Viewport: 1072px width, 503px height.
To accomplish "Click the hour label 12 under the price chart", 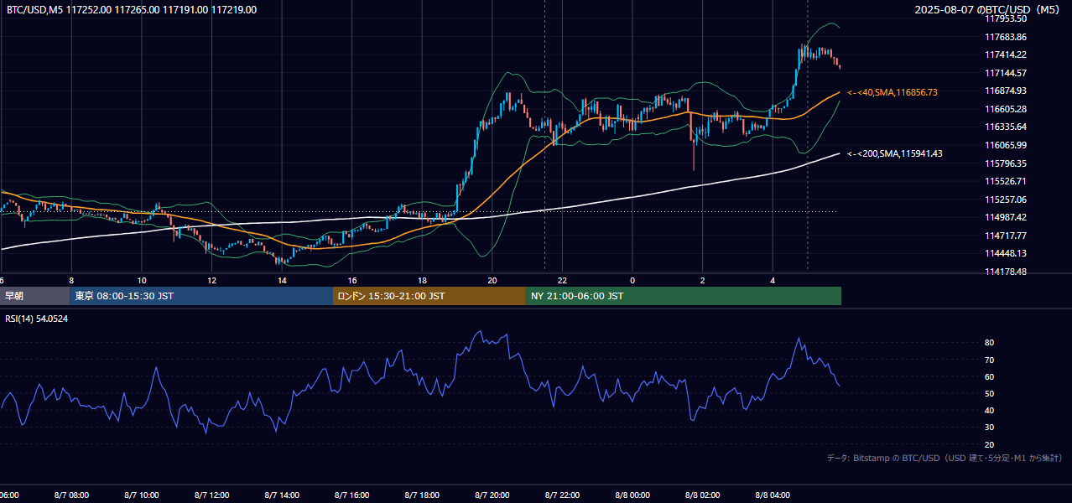I will pos(212,280).
